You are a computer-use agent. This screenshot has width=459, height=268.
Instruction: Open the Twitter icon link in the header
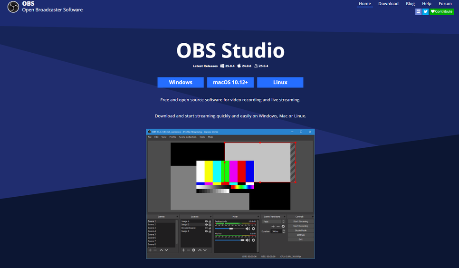tap(425, 11)
